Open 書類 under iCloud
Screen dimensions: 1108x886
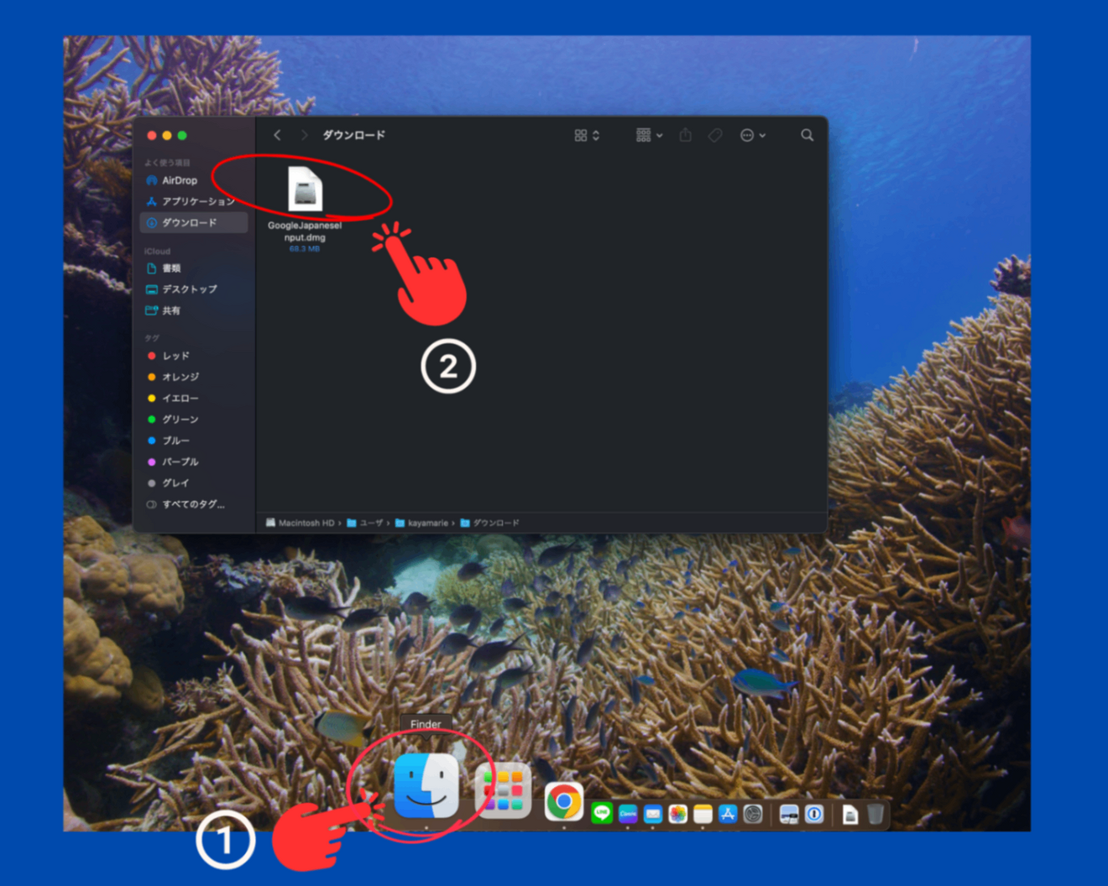click(x=193, y=268)
